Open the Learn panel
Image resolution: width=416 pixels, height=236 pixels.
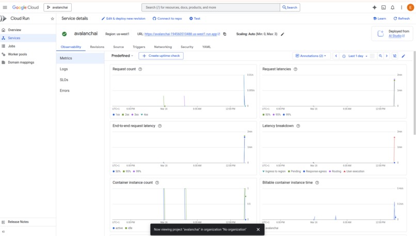379,19
